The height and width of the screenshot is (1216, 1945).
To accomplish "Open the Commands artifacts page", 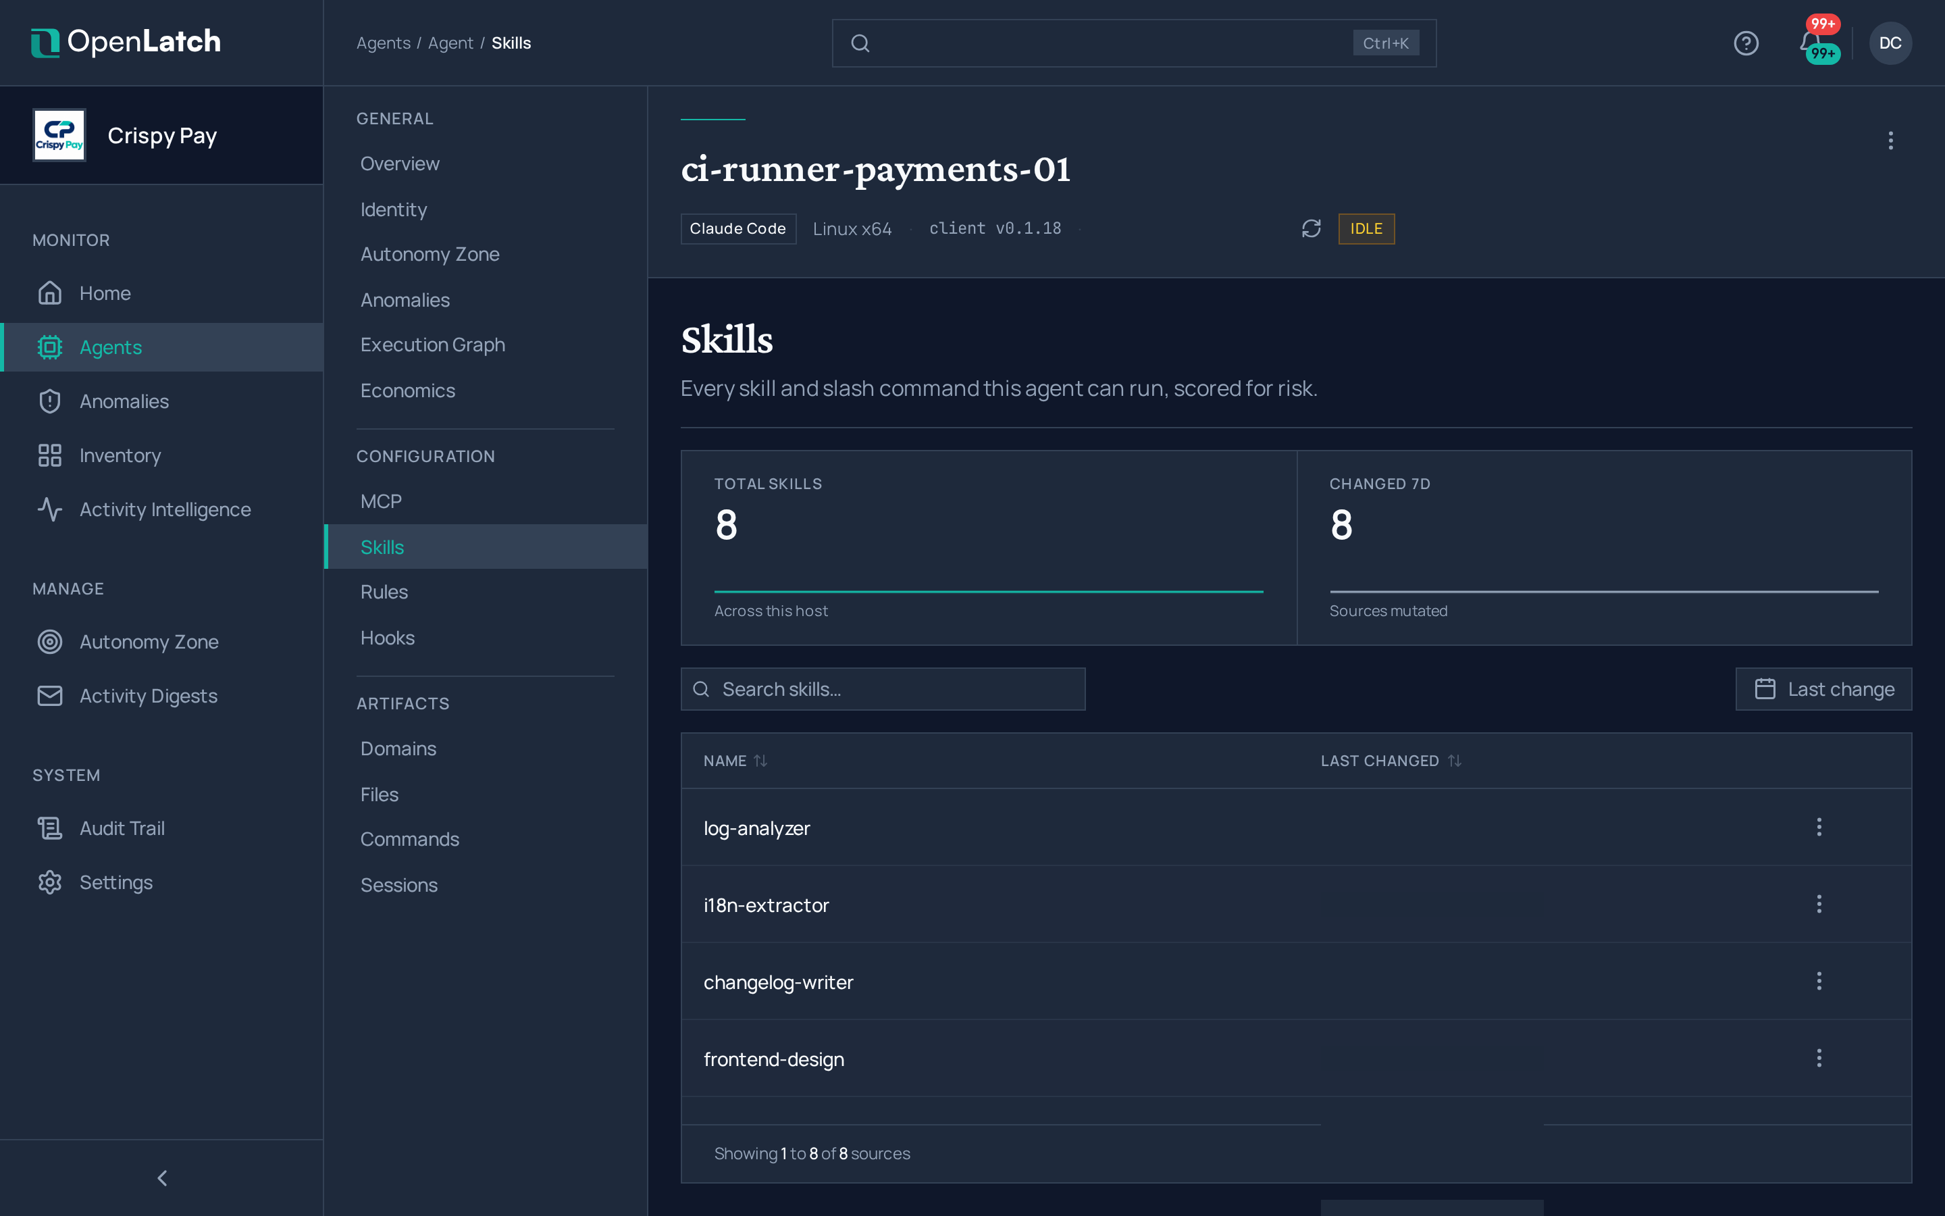I will 486,839.
